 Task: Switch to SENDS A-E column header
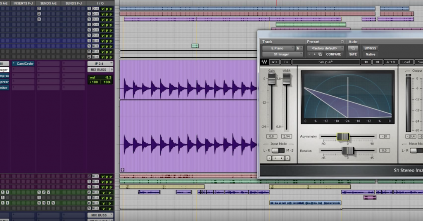[x=48, y=3]
